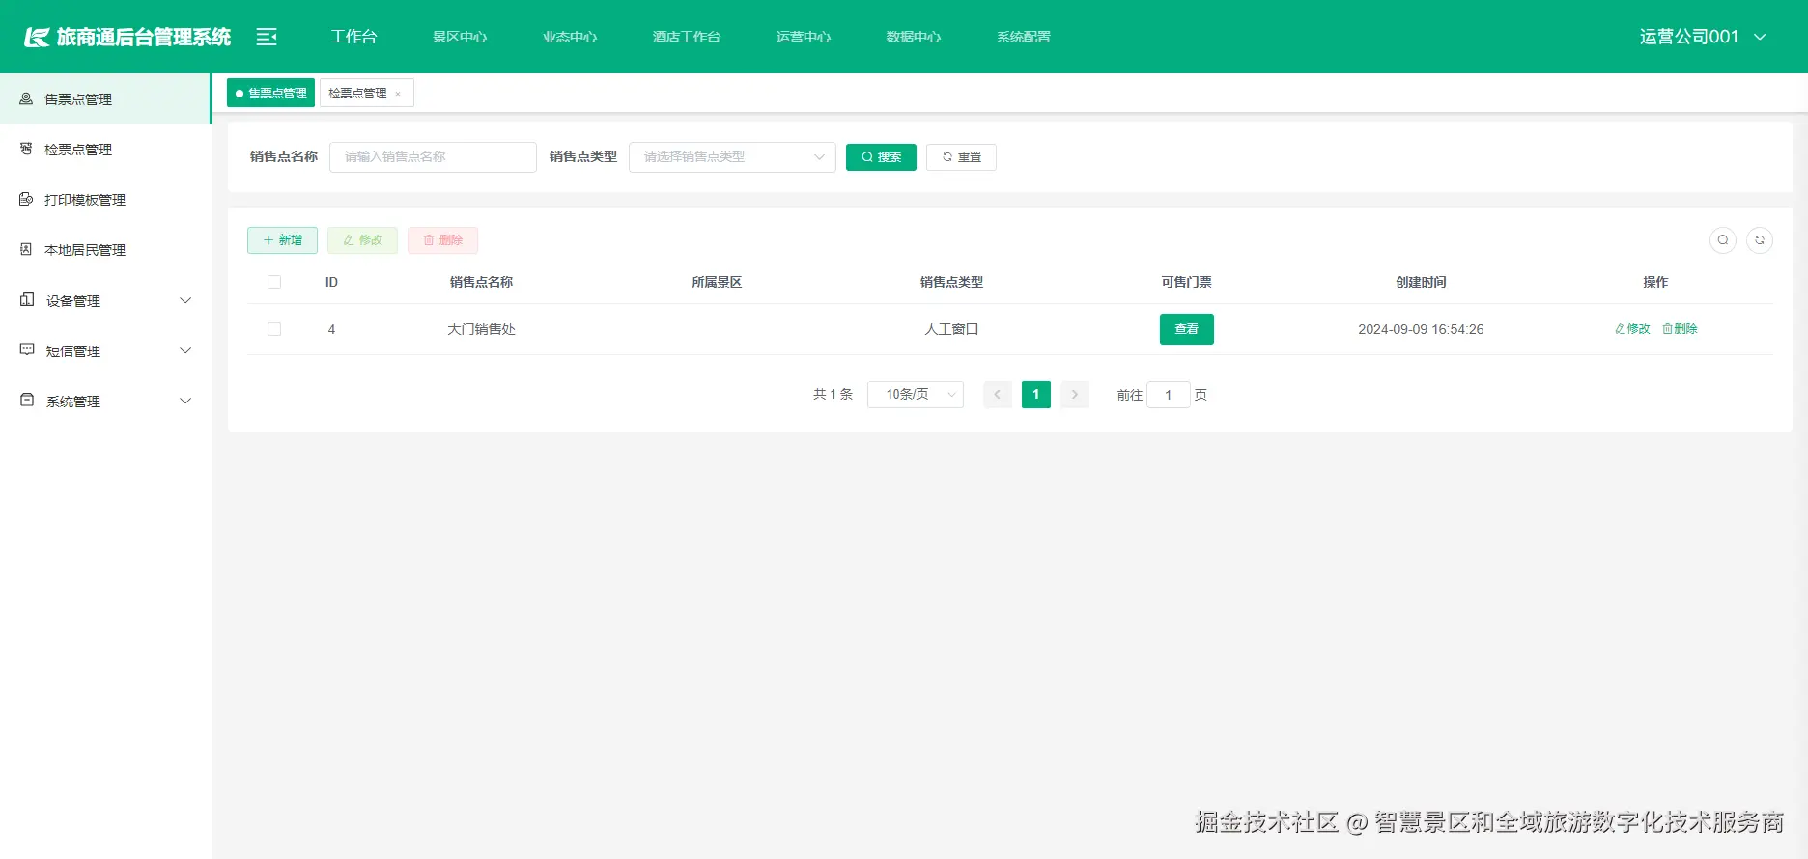Toggle the select-all checkbox in table header
The image size is (1808, 859).
(x=274, y=282)
